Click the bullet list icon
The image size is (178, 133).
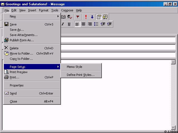pos(96,24)
